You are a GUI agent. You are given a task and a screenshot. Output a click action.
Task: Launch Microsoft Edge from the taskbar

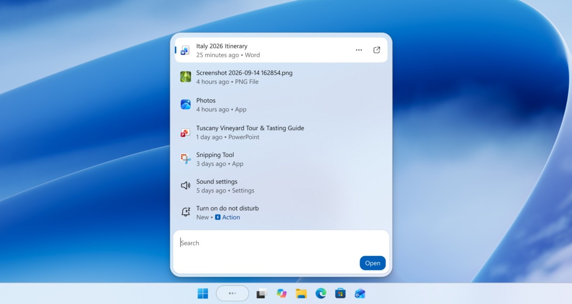pos(321,294)
